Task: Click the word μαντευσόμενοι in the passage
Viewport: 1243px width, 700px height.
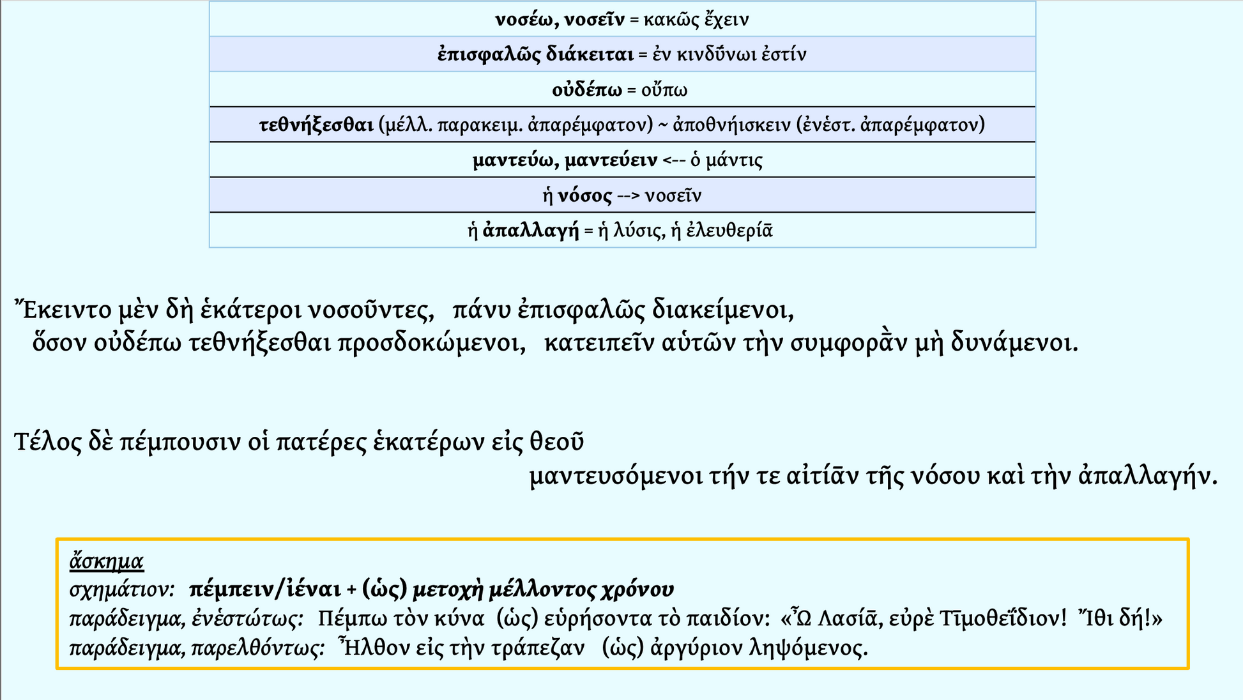Action: (616, 476)
